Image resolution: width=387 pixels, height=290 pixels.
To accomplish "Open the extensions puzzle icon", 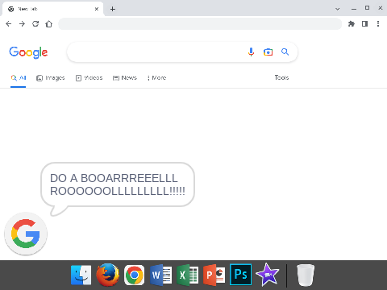I will pos(352,24).
